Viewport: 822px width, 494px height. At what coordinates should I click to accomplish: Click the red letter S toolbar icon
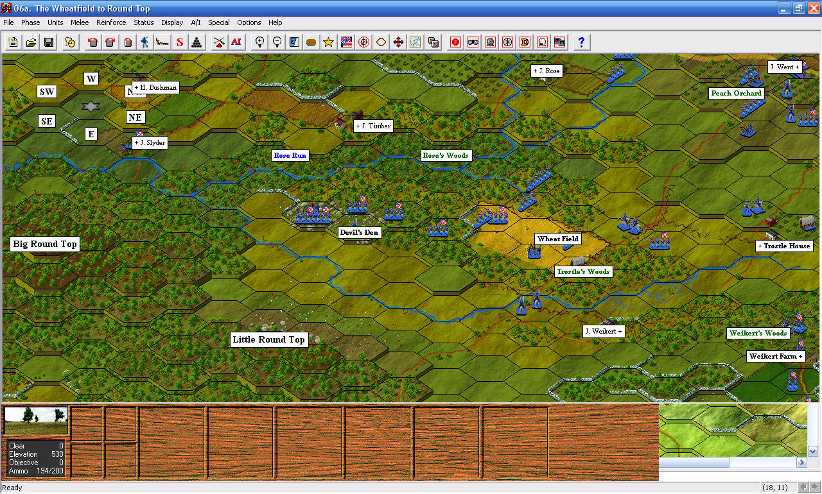coord(180,42)
